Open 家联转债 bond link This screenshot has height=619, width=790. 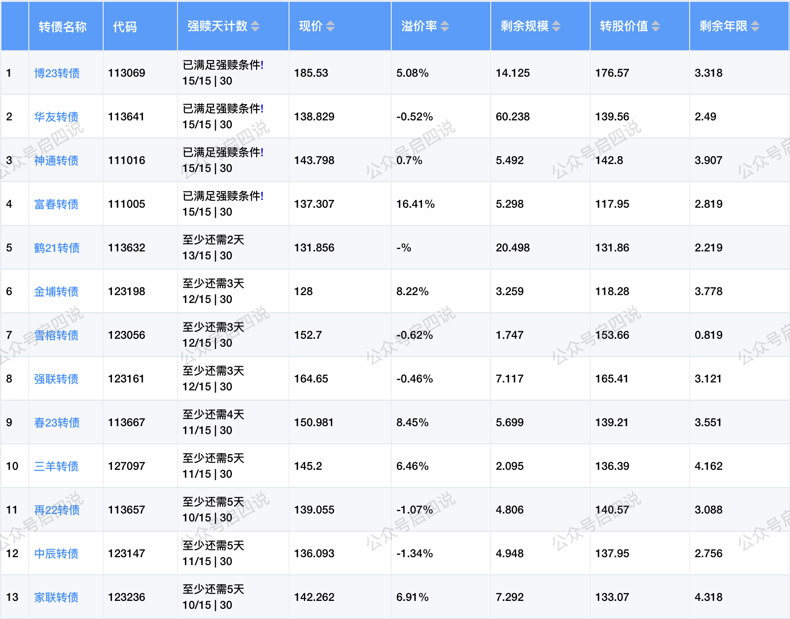point(56,598)
